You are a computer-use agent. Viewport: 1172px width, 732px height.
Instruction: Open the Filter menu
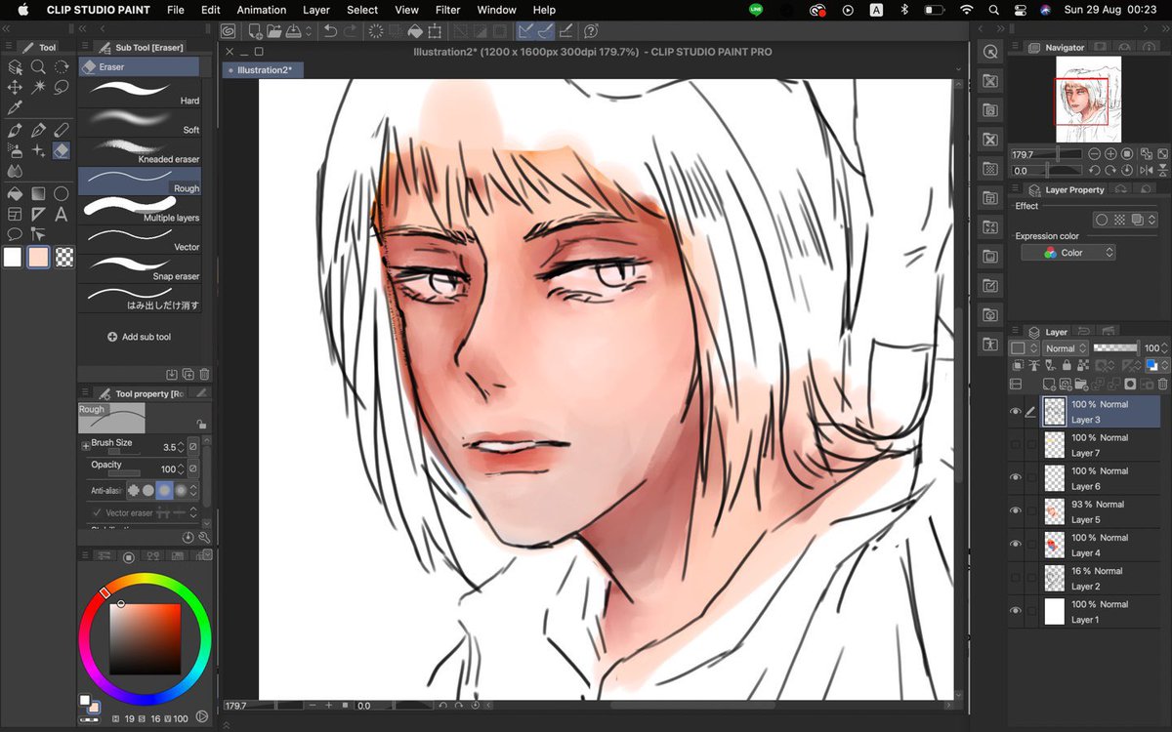[x=448, y=10]
